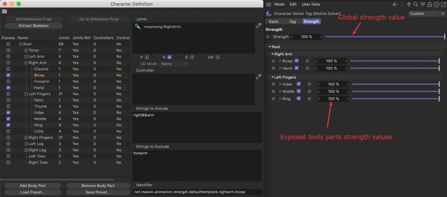The width and height of the screenshot is (447, 197).
Task: Expand the Torso node in tree
Action: click(26, 50)
